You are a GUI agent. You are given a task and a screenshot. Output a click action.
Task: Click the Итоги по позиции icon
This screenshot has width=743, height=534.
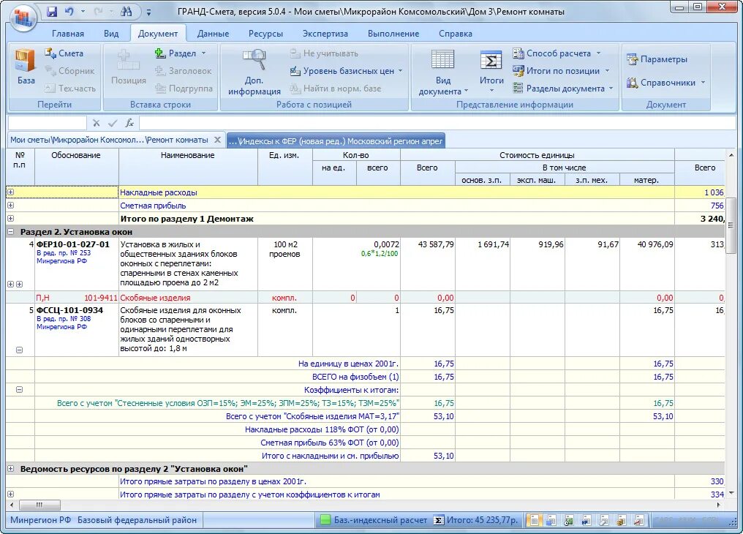point(518,71)
